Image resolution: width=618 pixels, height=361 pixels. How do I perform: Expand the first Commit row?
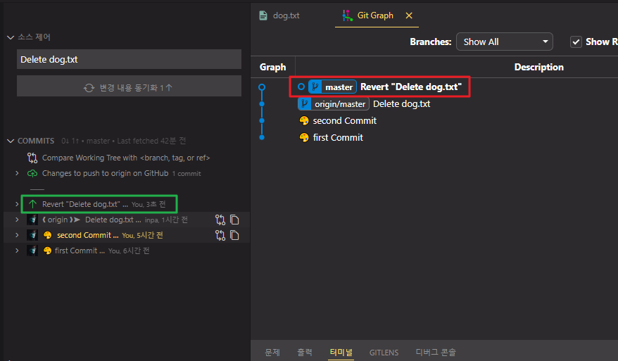click(17, 251)
